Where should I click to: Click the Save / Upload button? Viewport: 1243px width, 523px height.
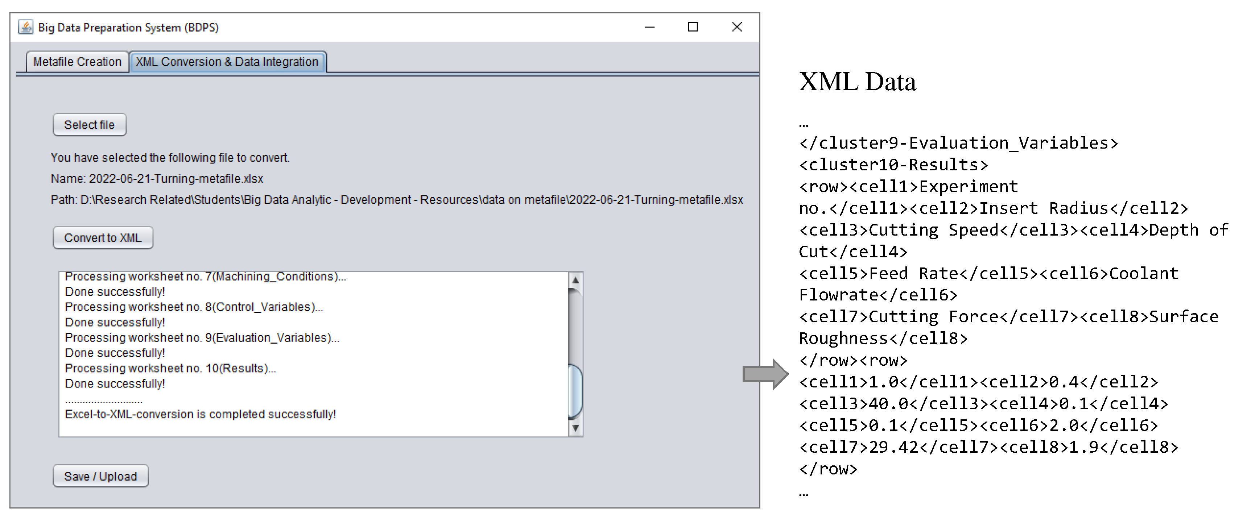click(x=100, y=476)
